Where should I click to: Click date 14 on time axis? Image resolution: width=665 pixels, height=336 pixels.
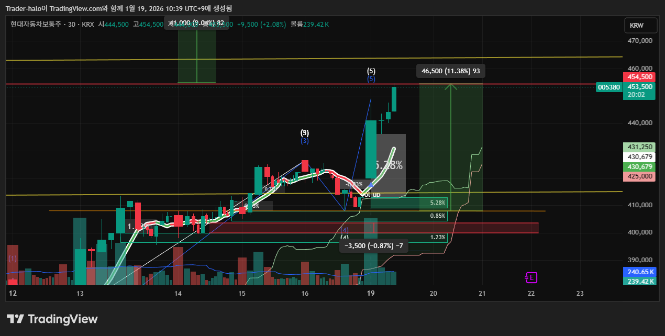[178, 294]
